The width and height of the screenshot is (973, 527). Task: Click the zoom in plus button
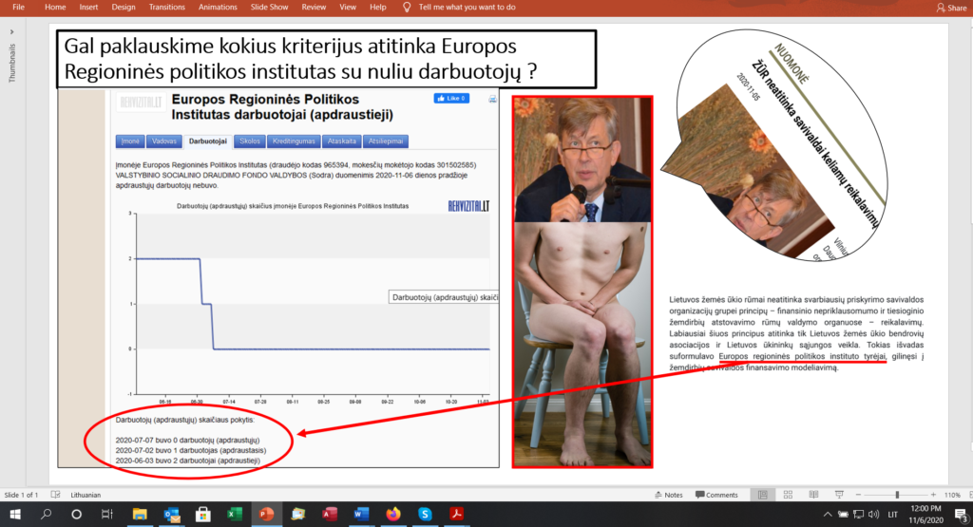click(x=933, y=495)
